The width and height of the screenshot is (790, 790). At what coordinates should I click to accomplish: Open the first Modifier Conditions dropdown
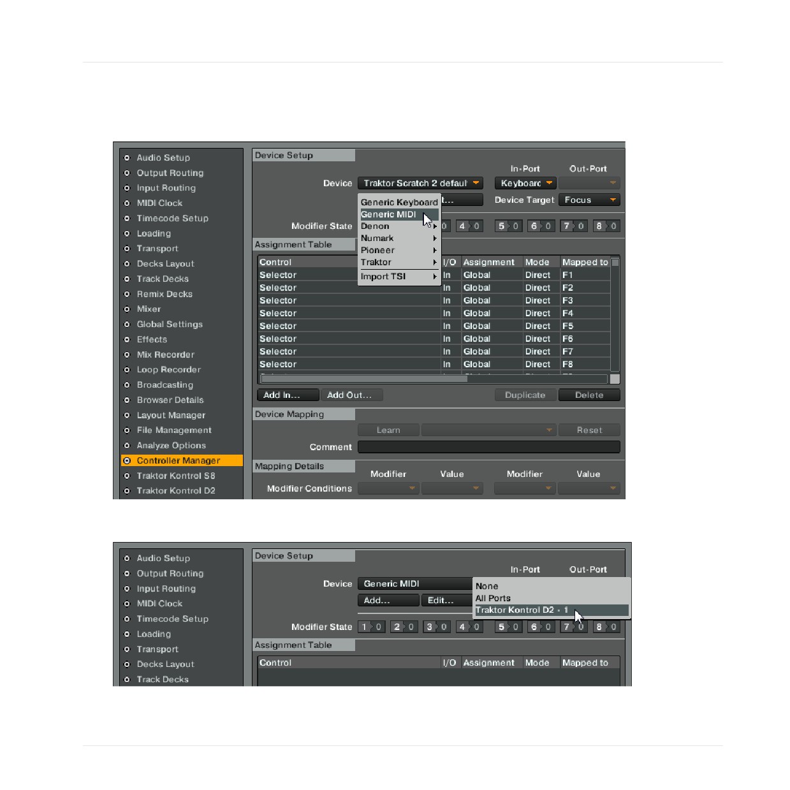(388, 488)
